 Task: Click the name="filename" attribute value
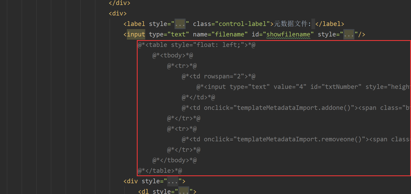(x=231, y=34)
